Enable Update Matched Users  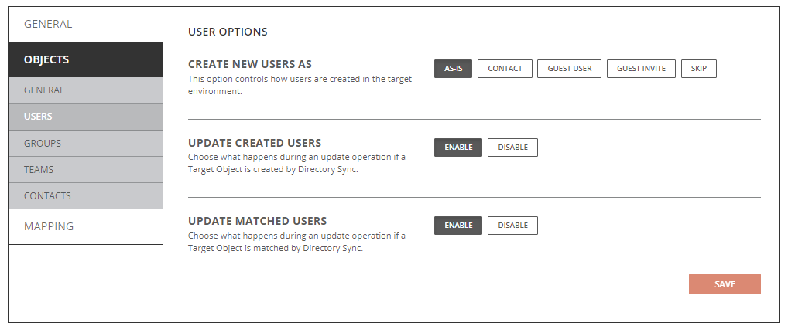pyautogui.click(x=458, y=226)
